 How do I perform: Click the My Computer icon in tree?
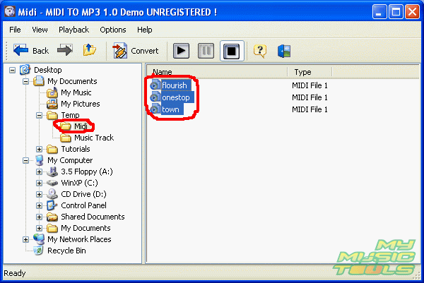tap(39, 160)
